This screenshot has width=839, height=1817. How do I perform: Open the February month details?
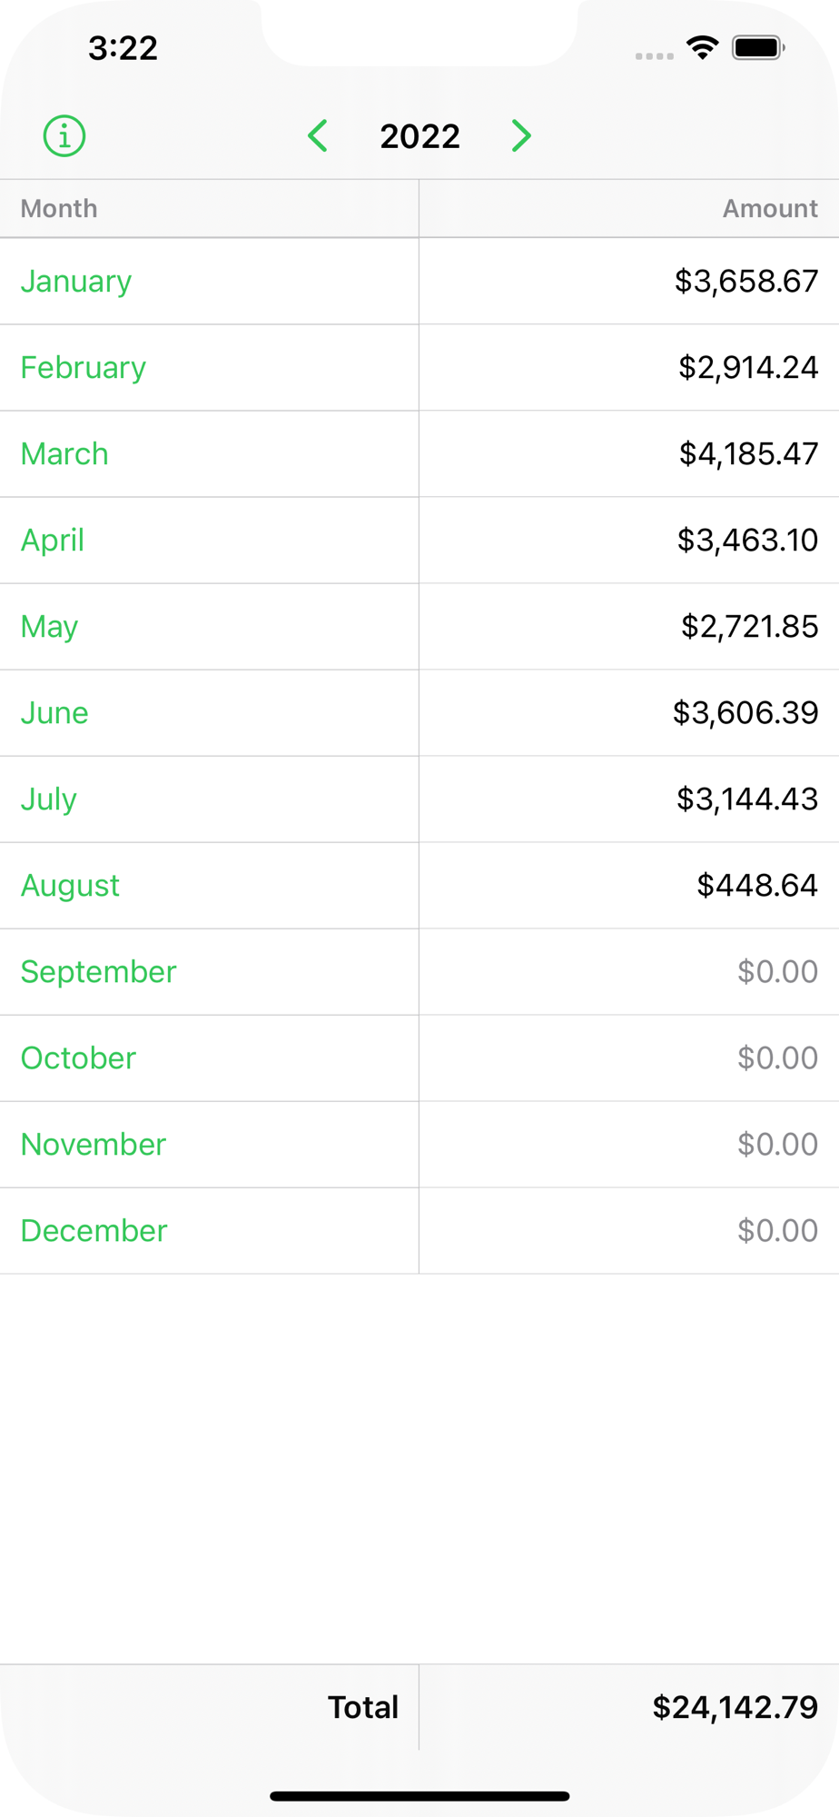point(84,368)
